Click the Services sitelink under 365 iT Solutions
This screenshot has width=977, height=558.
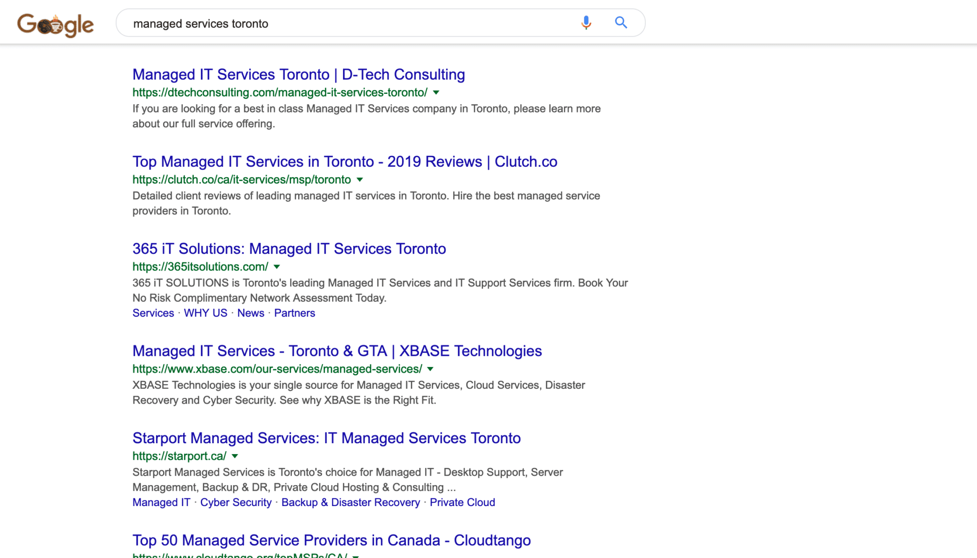point(153,313)
